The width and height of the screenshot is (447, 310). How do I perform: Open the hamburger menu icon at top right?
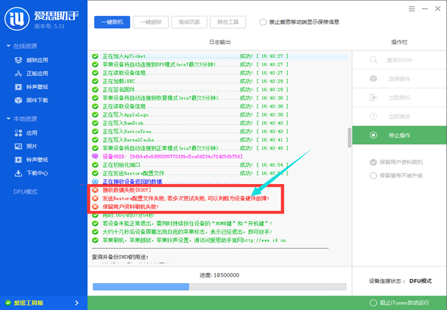412,9
